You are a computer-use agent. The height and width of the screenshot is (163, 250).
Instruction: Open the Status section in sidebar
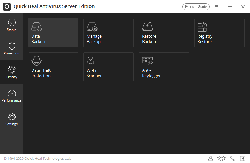click(12, 25)
